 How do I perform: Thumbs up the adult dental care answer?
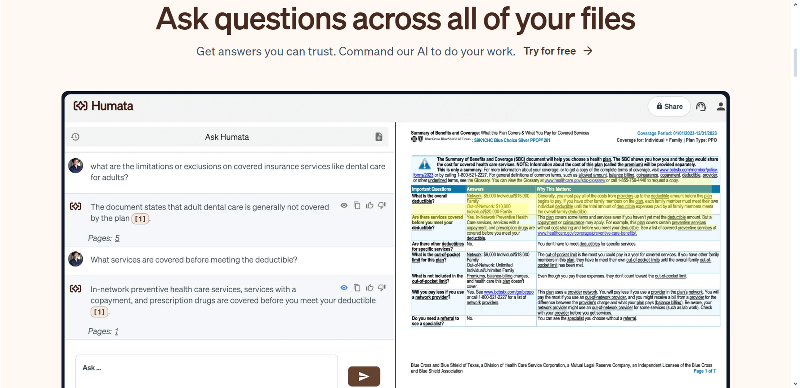click(369, 205)
